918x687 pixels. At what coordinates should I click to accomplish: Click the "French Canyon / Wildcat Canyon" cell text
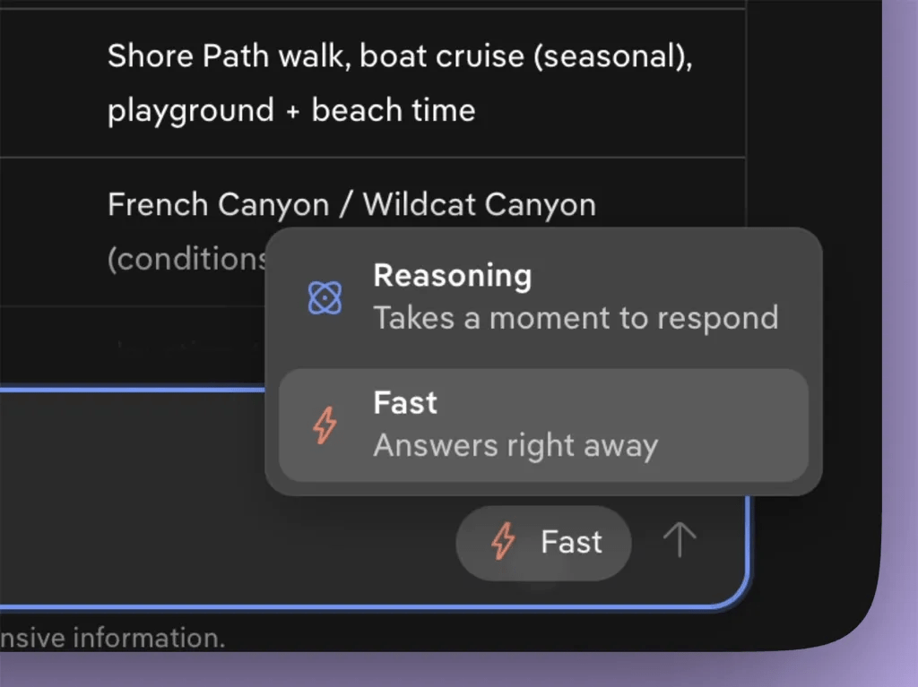point(351,205)
